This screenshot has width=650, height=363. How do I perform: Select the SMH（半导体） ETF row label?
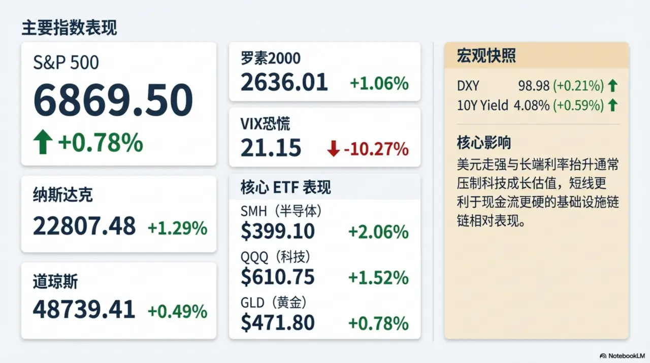281,211
